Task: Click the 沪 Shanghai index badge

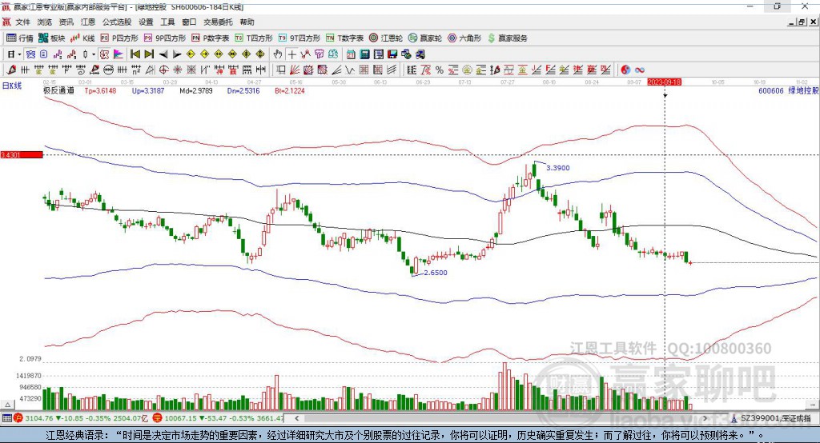Action: 19,418
